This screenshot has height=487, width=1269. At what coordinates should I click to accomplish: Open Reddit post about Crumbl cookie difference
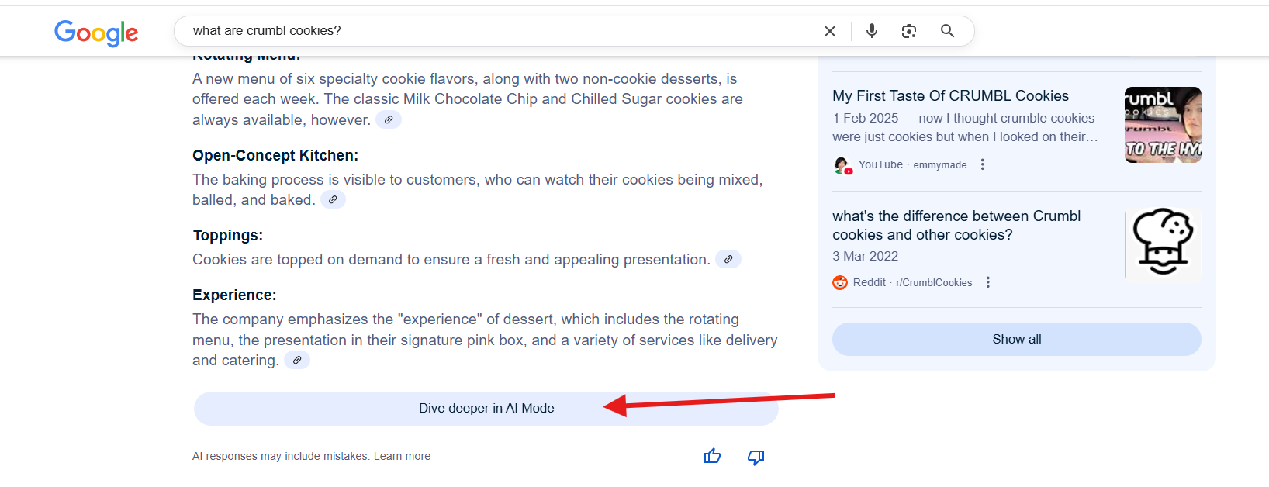click(x=956, y=225)
